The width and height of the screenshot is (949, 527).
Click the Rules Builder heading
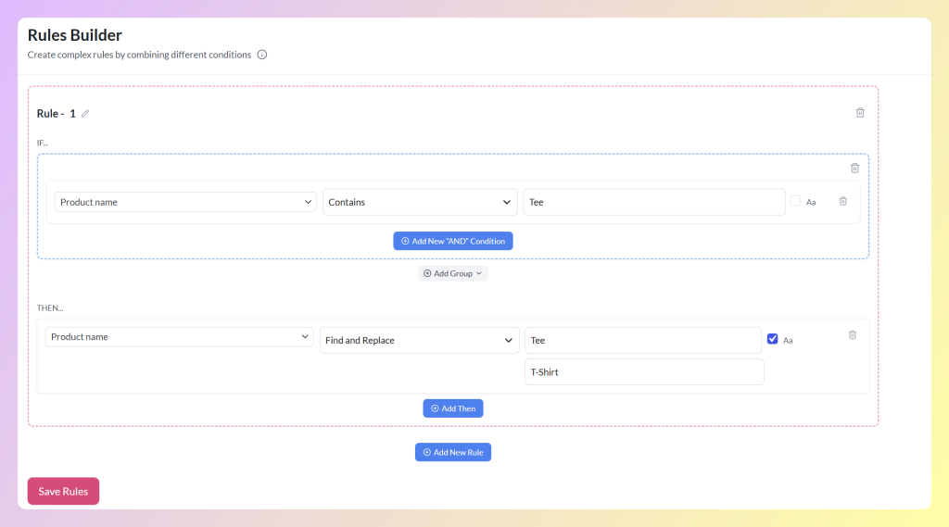(x=74, y=35)
